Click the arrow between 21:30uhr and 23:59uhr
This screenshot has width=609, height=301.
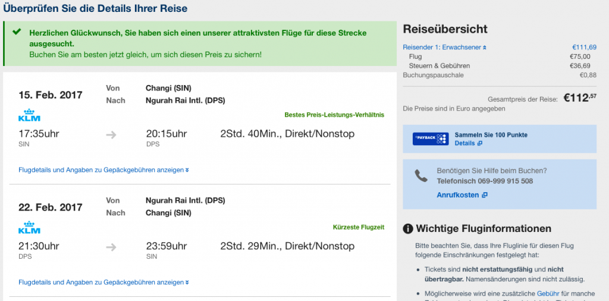[111, 246]
